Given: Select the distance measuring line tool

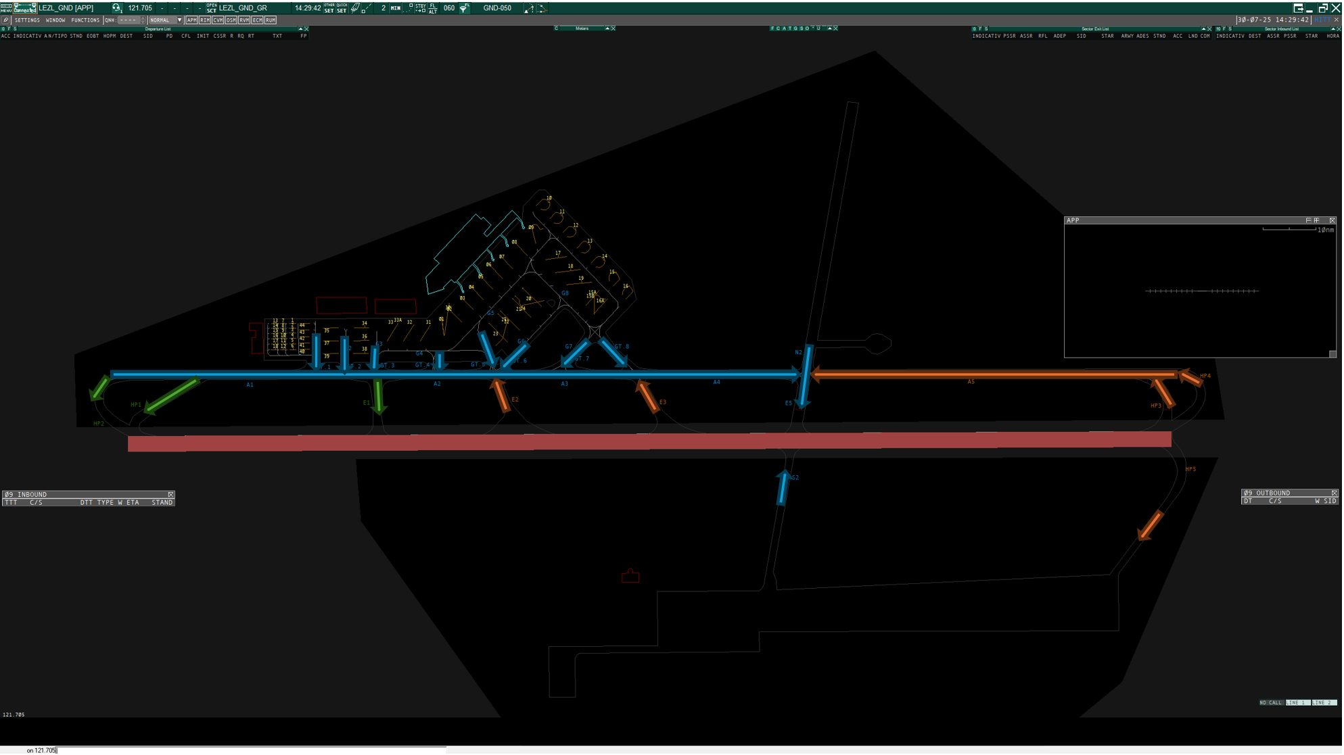Looking at the screenshot, I should pos(367,8).
